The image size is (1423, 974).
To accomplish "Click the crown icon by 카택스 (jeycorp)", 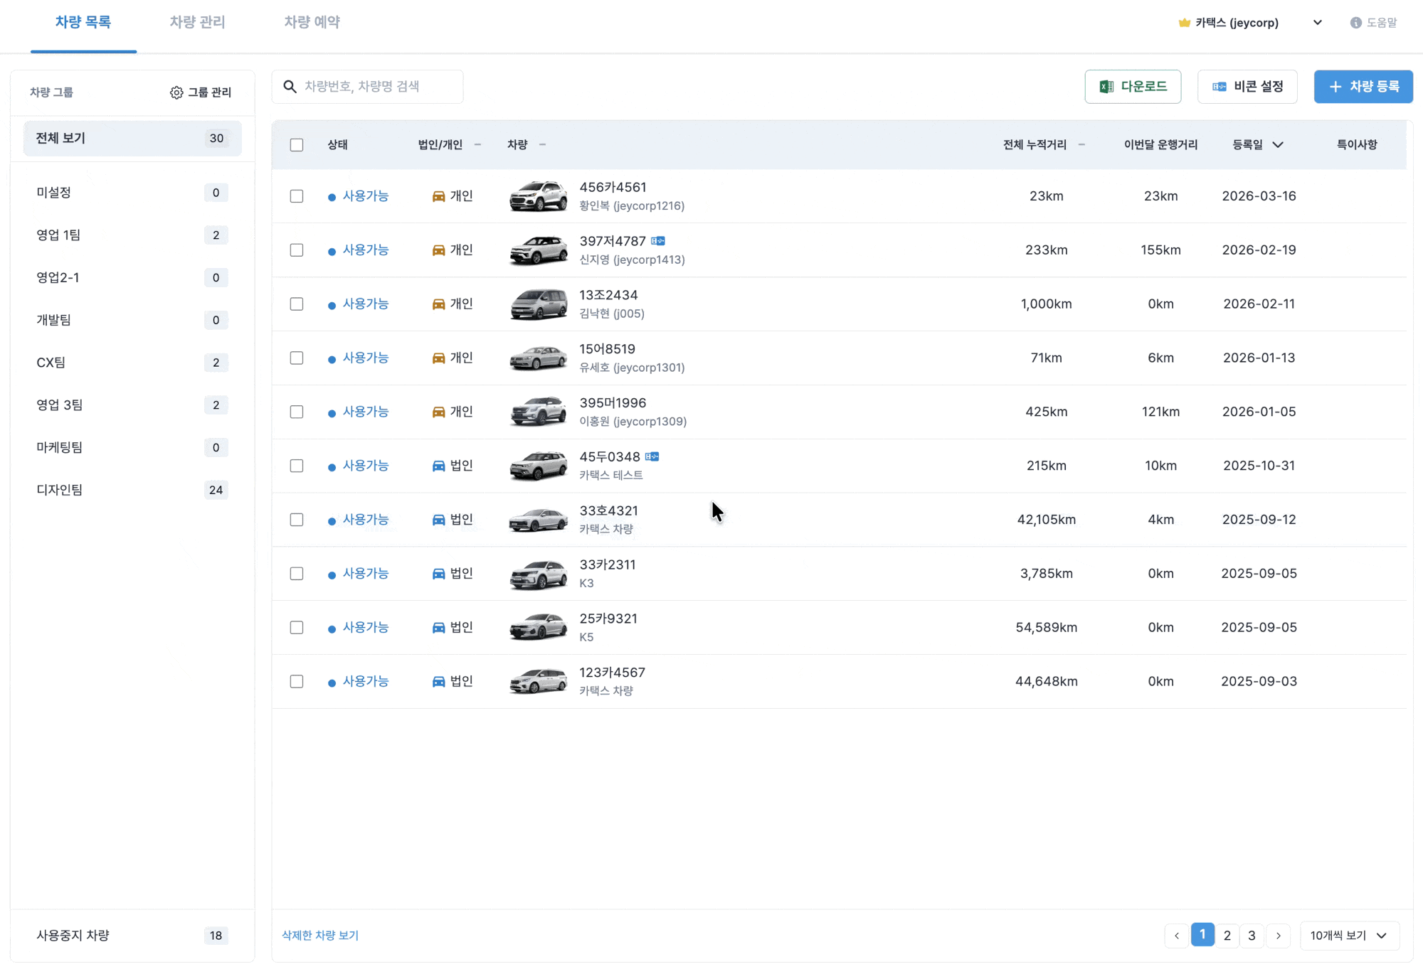I will tap(1185, 23).
